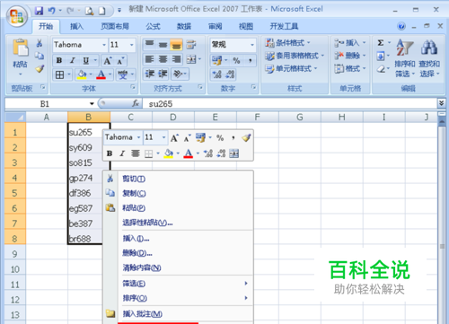Image resolution: width=449 pixels, height=324 pixels.
Task: Switch to 页面布局 ribbon tab
Action: [x=115, y=27]
